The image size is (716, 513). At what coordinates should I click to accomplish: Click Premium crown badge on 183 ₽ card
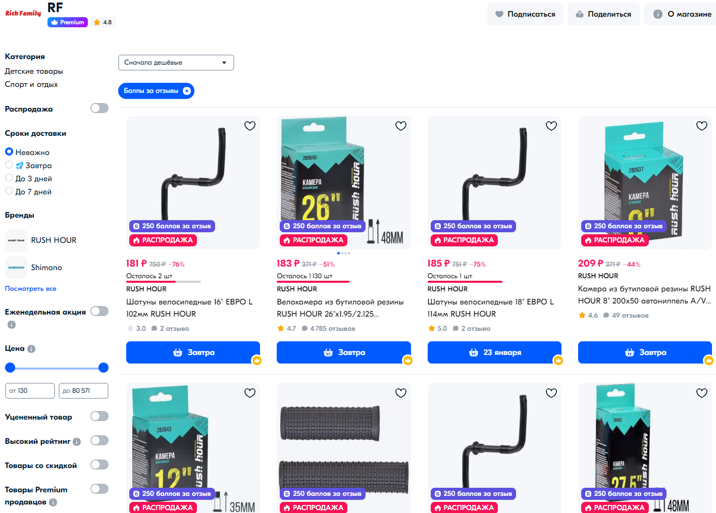tap(408, 361)
